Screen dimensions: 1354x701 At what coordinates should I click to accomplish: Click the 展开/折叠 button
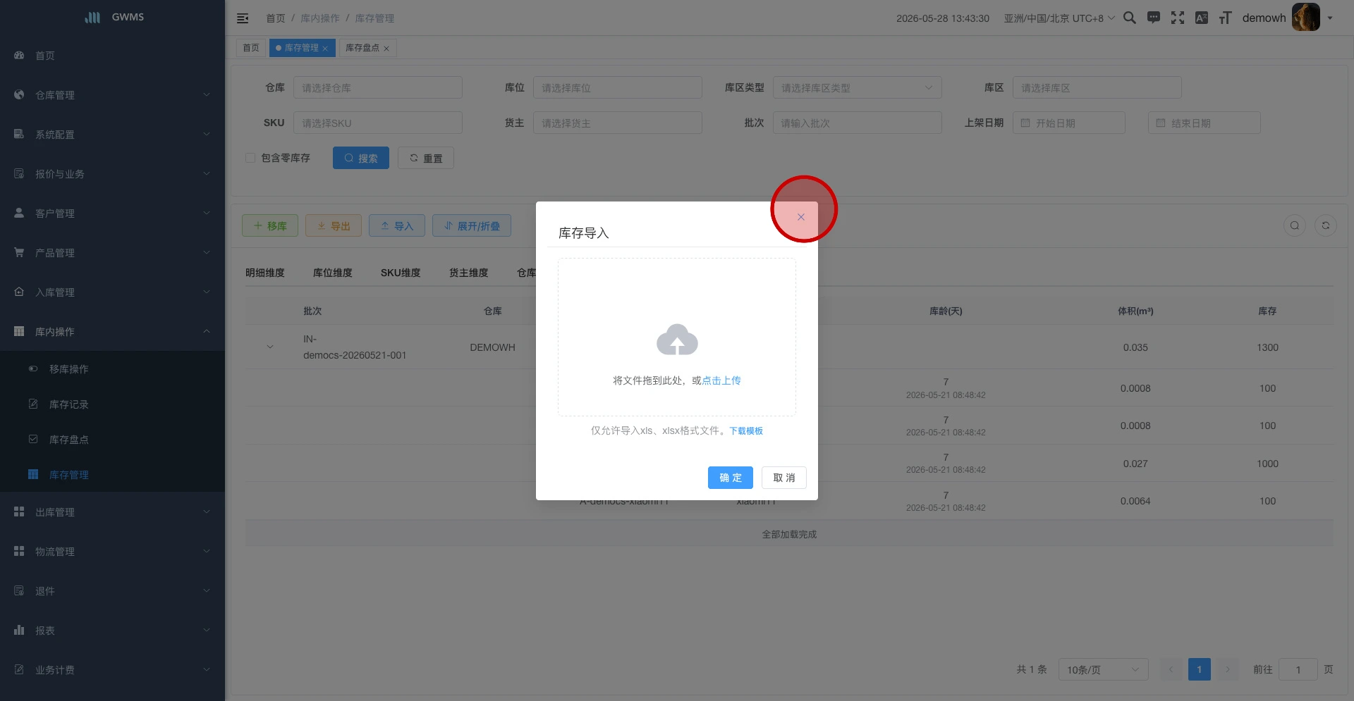472,225
